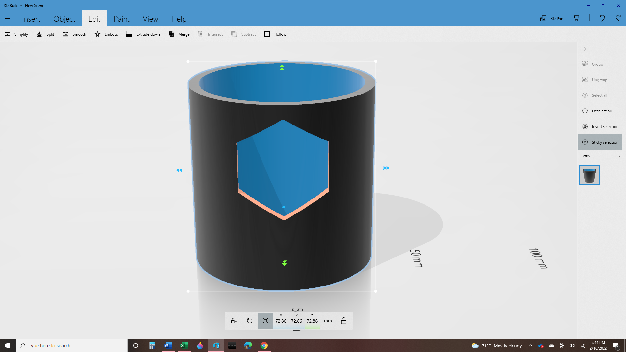
Task: Choose the Emboss star icon
Action: [x=97, y=34]
